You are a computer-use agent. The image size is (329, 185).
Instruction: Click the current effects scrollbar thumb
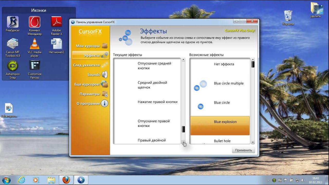coord(183,129)
